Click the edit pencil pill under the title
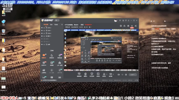179x100 pixels. 67,27
